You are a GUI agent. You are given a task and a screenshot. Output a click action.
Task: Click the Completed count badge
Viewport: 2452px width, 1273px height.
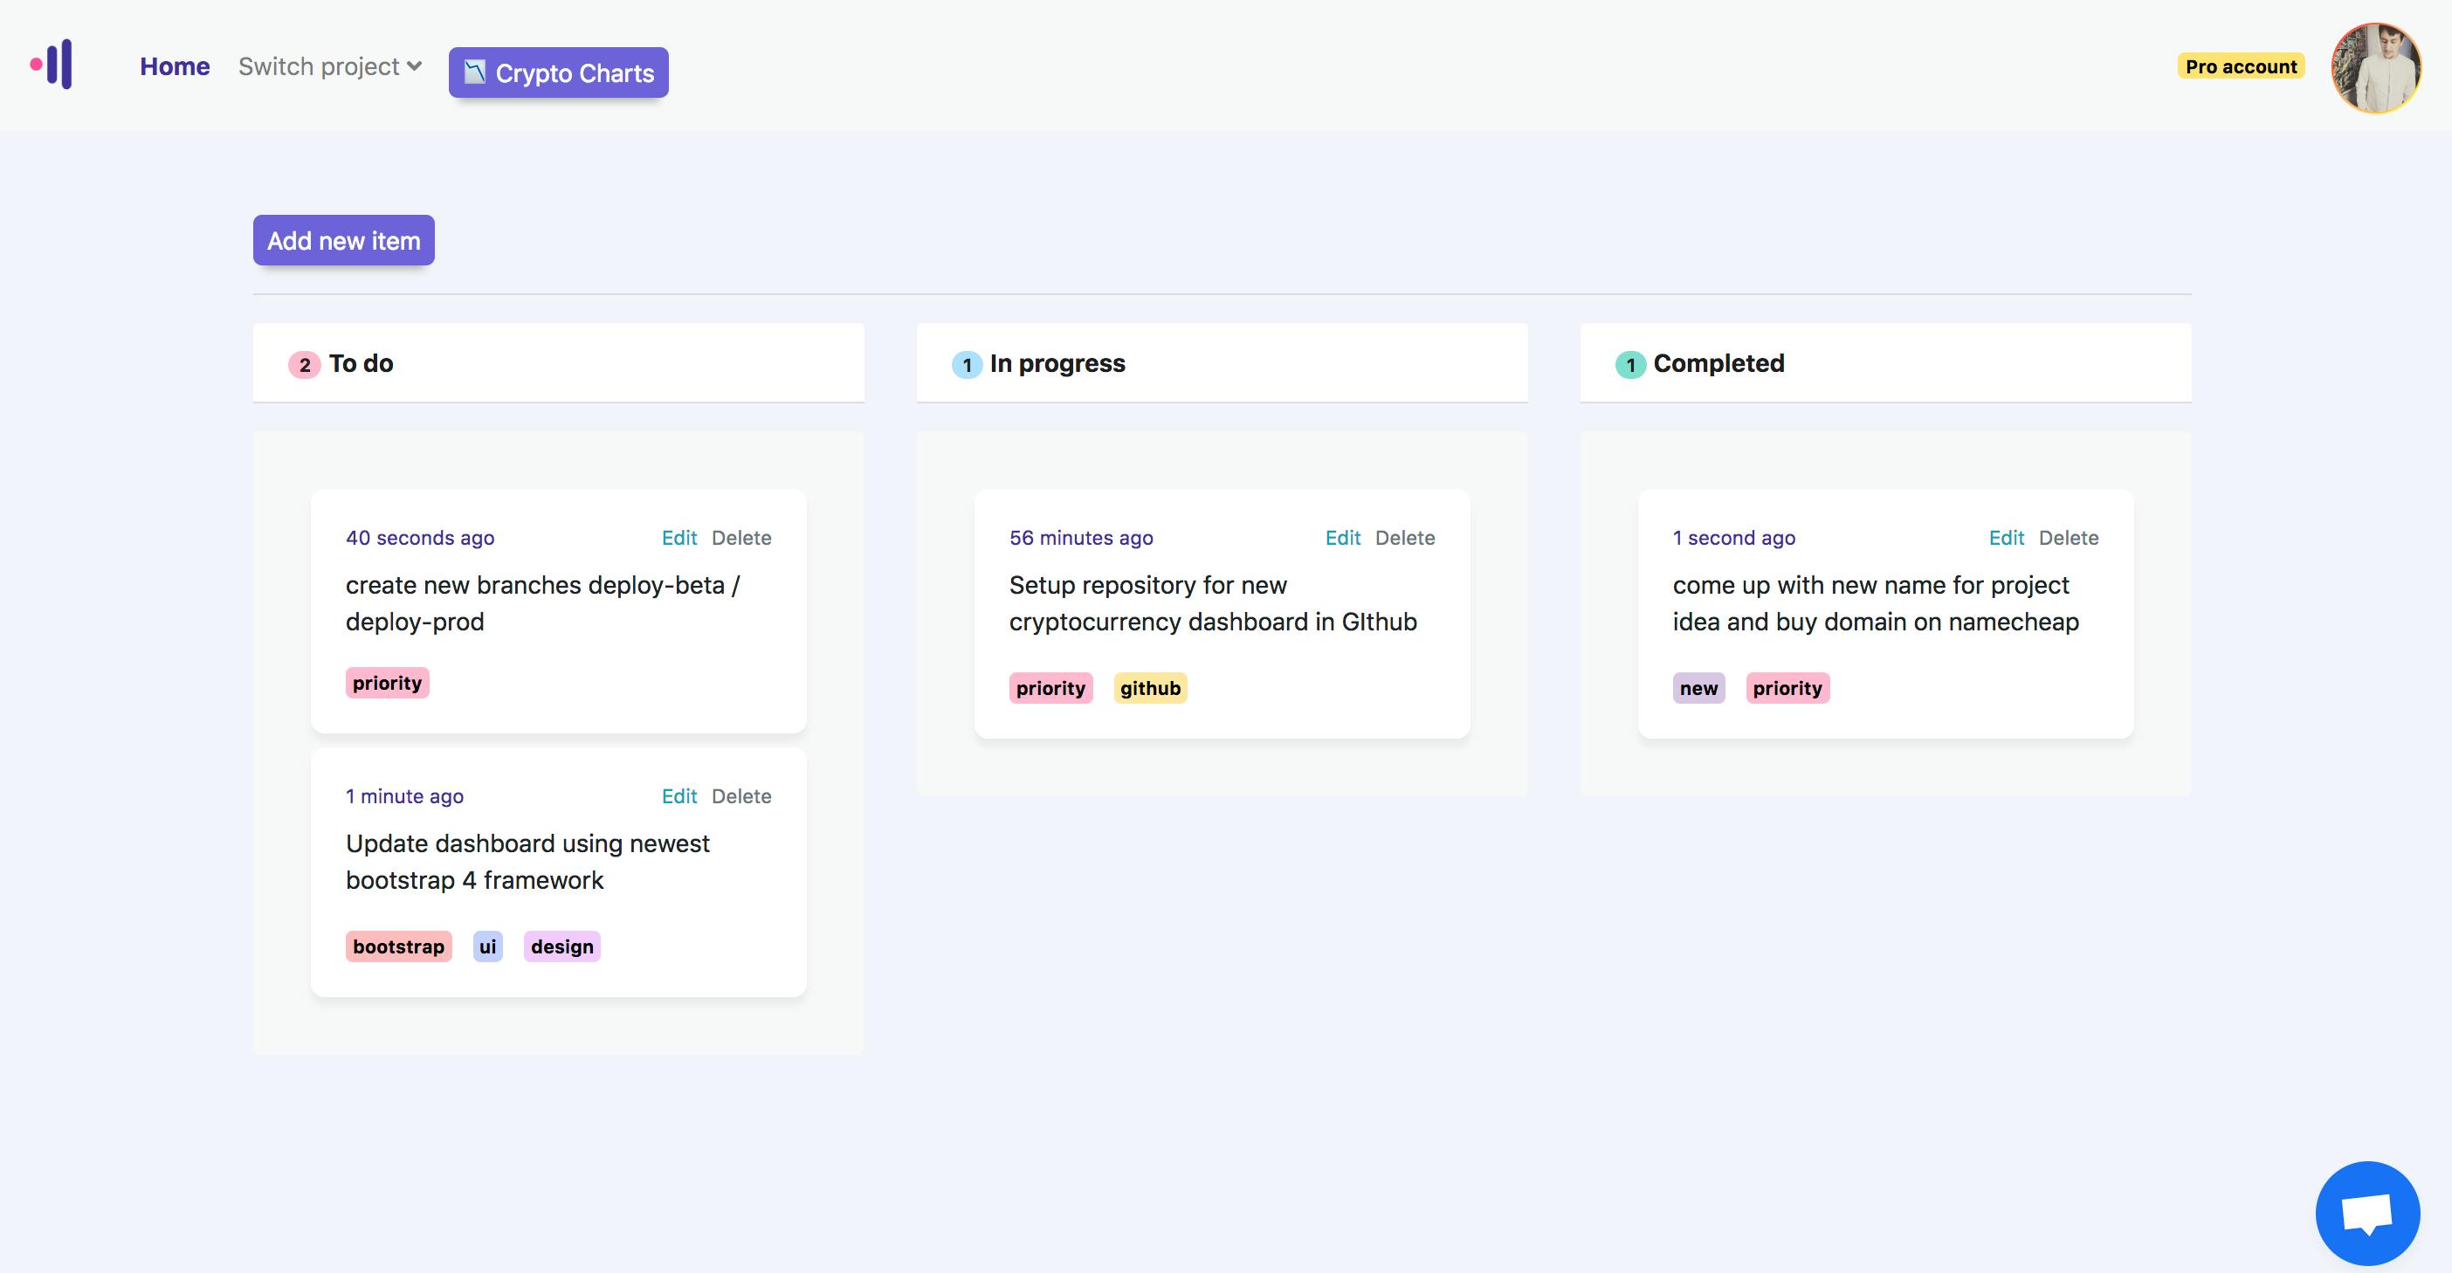tap(1630, 364)
